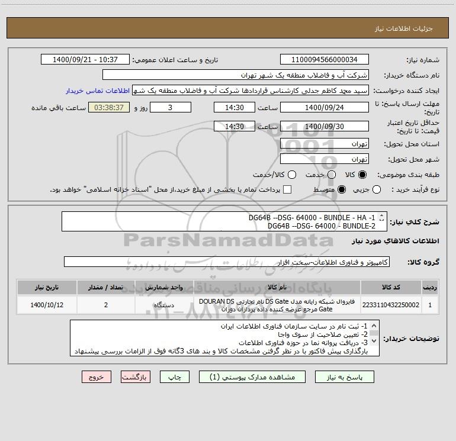
Task: Click the واحد شمارش column header
Action: coord(163,287)
